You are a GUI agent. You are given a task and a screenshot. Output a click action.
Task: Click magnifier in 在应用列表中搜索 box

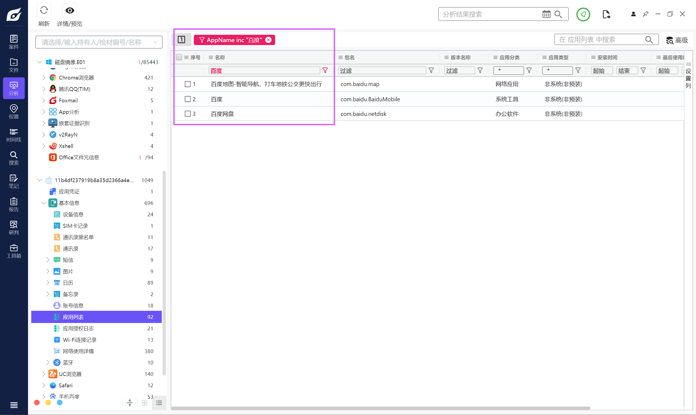(649, 40)
